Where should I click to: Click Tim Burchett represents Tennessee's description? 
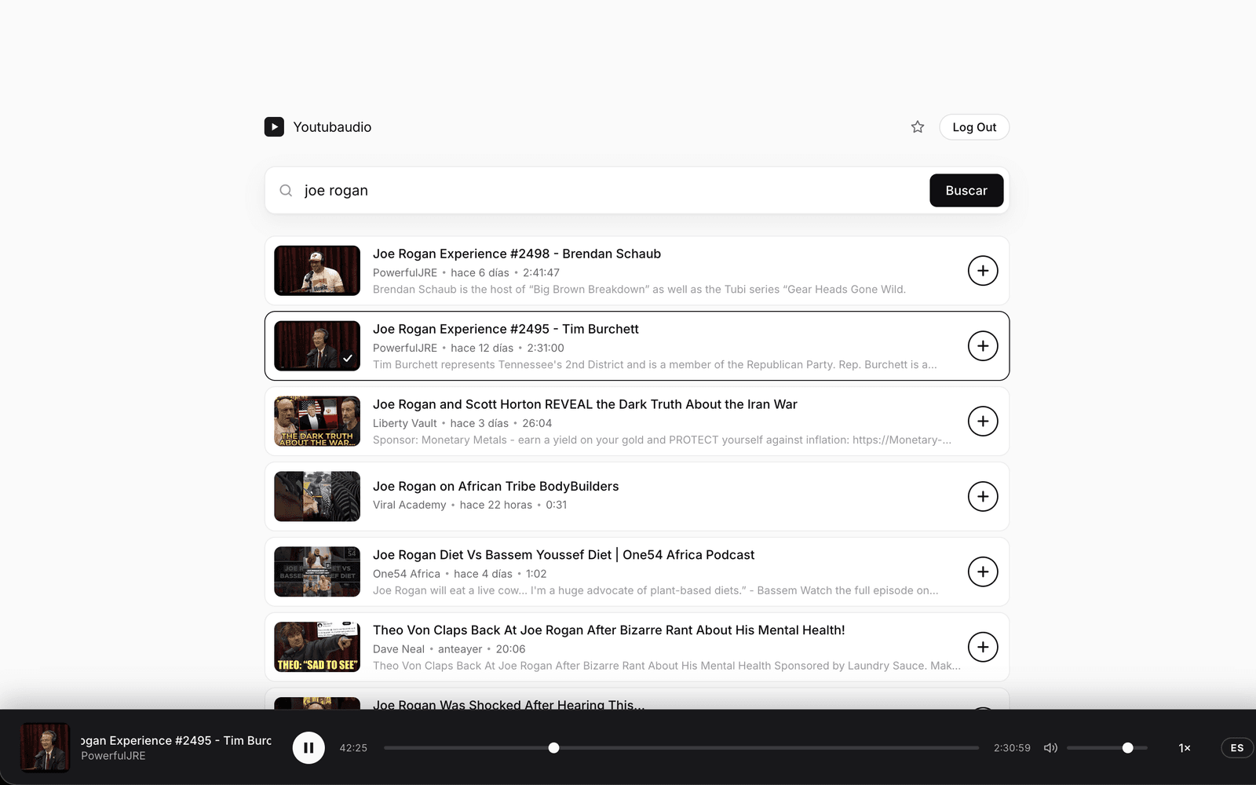point(655,365)
